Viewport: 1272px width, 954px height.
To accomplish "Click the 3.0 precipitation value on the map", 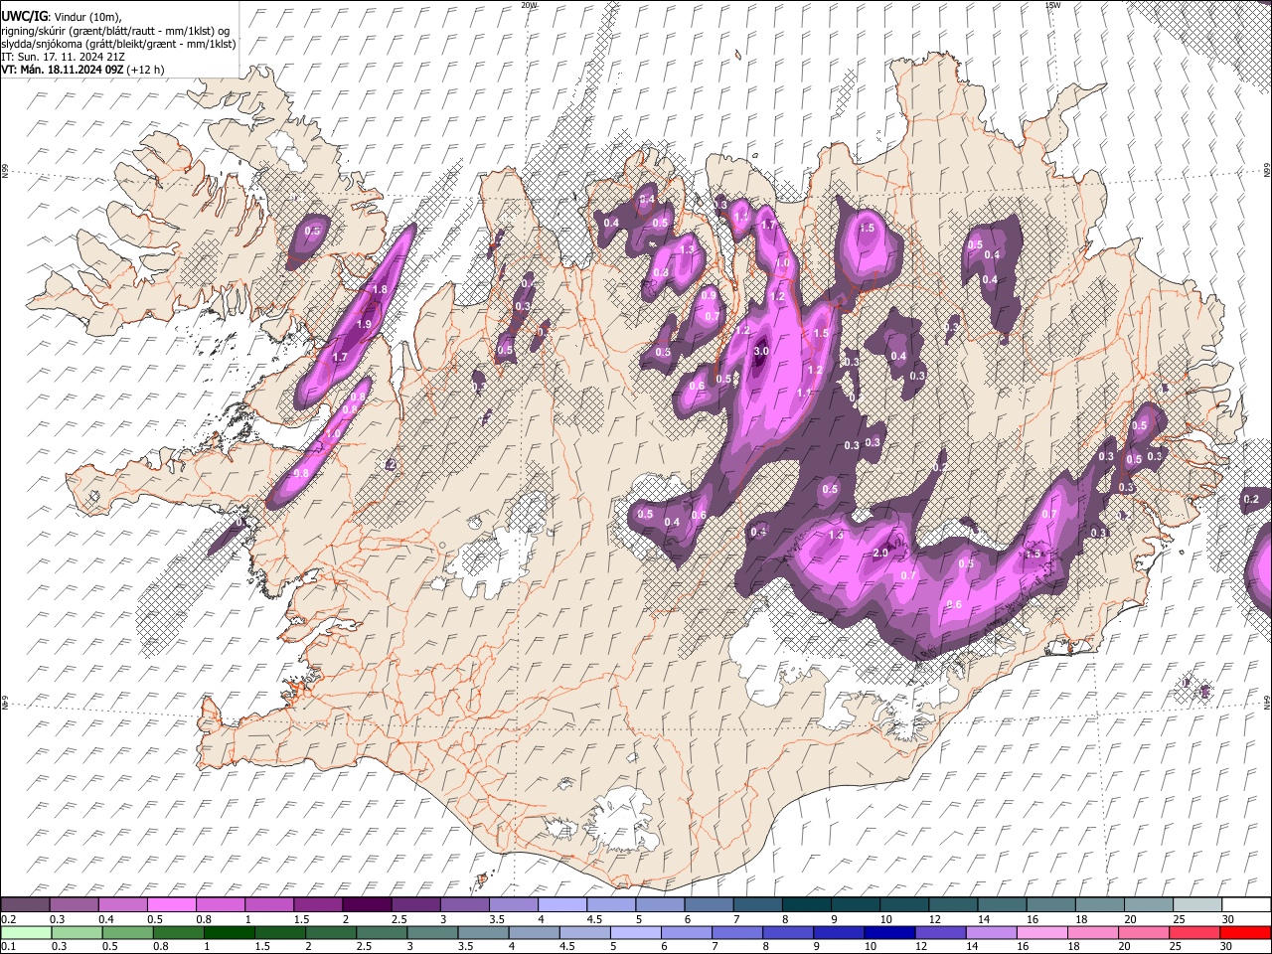I will 762,352.
